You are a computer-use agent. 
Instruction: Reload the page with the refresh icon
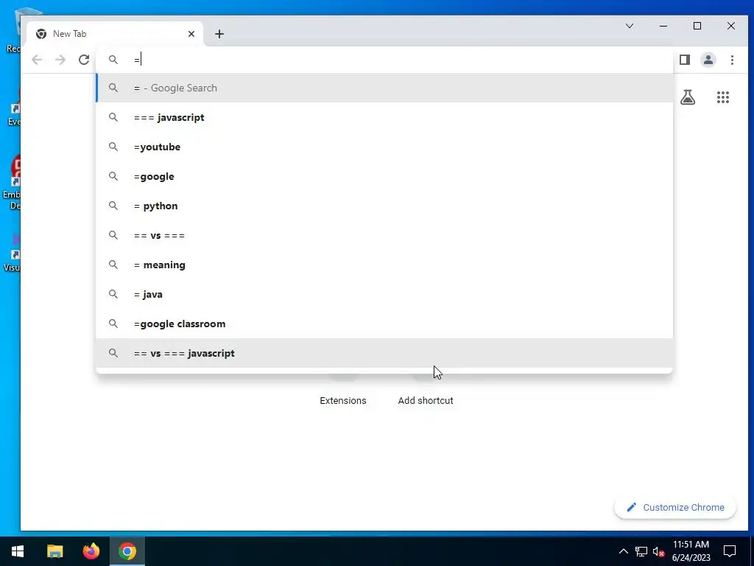84,60
